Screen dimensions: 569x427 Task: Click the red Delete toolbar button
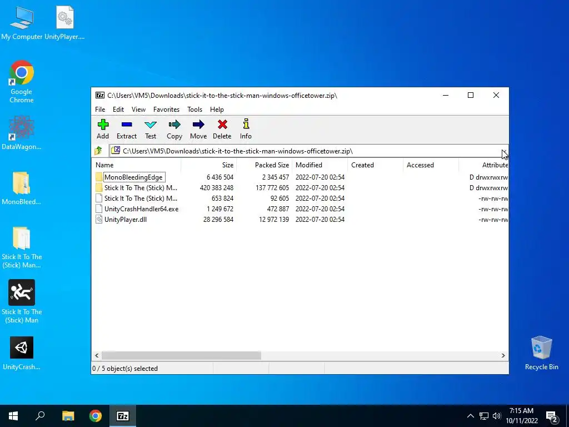[222, 129]
